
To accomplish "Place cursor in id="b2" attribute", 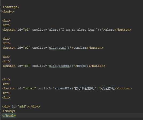I will [x=24, y=48].
